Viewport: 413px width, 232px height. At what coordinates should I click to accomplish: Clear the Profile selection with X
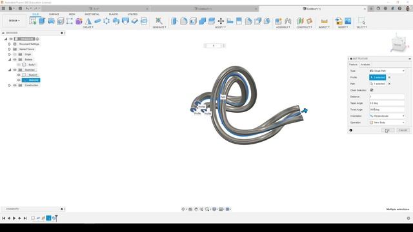[389, 77]
